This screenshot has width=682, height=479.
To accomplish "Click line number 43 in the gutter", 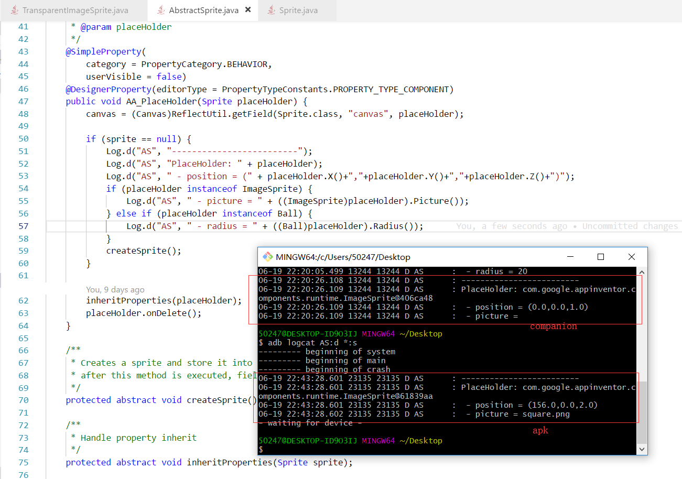I will (x=23, y=51).
